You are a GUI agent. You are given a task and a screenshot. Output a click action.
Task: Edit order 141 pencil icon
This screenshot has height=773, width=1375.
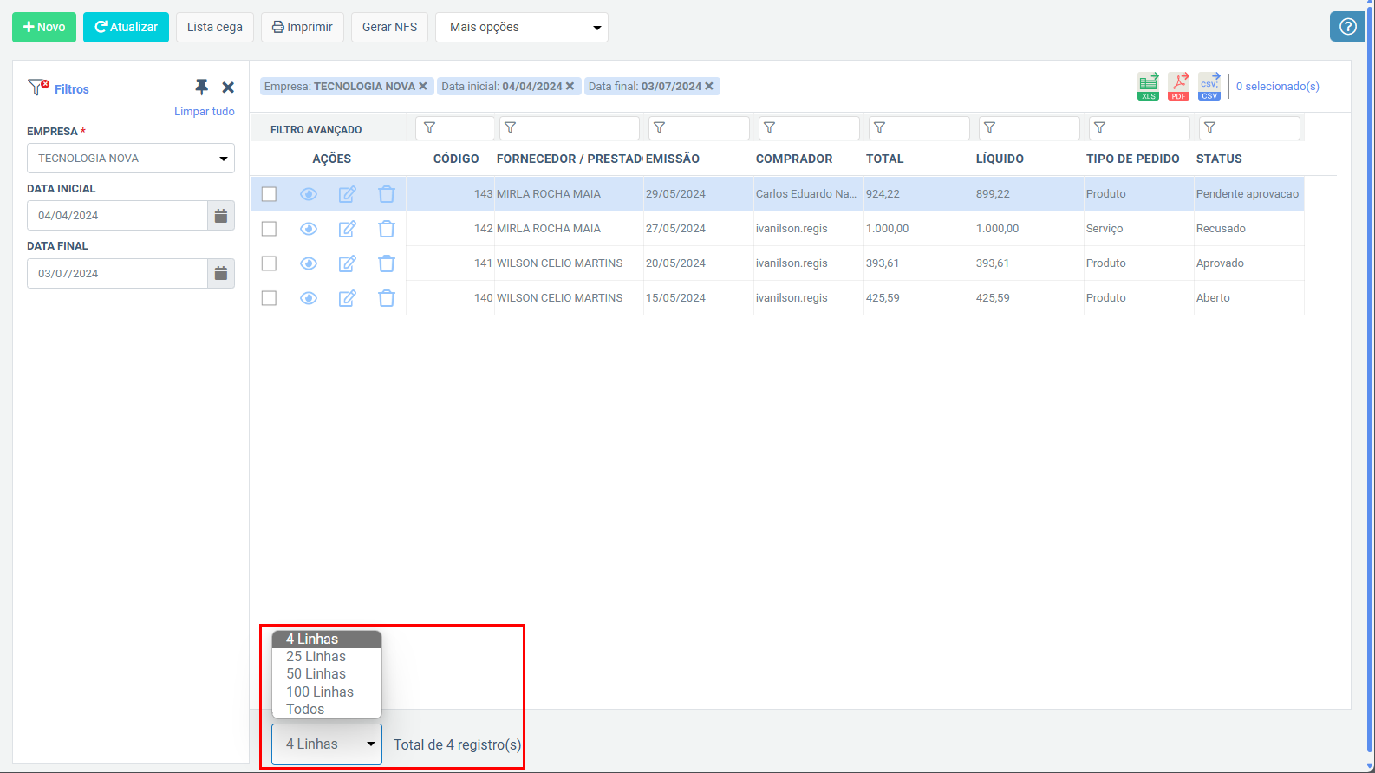[x=348, y=263]
